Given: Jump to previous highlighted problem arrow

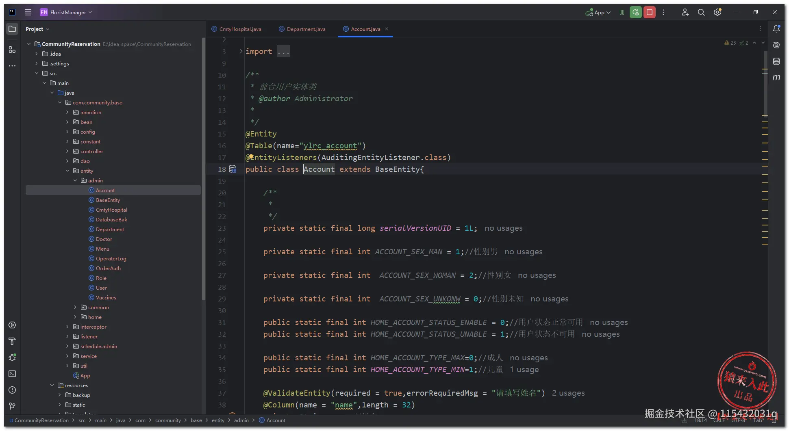Looking at the screenshot, I should click(x=754, y=43).
